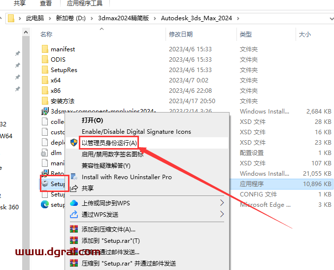
Task: Choose 启用/禁用数字签名图标
Action: 112,154
